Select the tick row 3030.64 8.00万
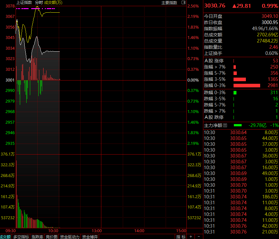This screenshot has width=279, height=239. coord(241,132)
